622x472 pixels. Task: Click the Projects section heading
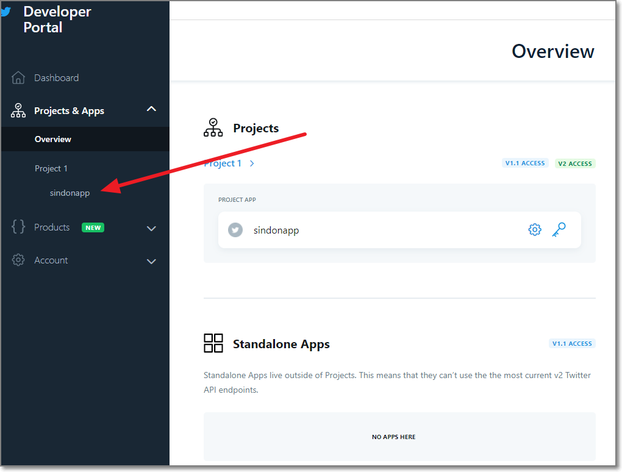(x=256, y=128)
